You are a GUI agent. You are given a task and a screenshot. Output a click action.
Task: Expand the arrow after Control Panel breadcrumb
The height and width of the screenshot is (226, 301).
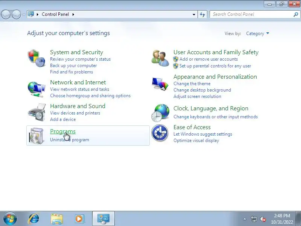coord(73,14)
